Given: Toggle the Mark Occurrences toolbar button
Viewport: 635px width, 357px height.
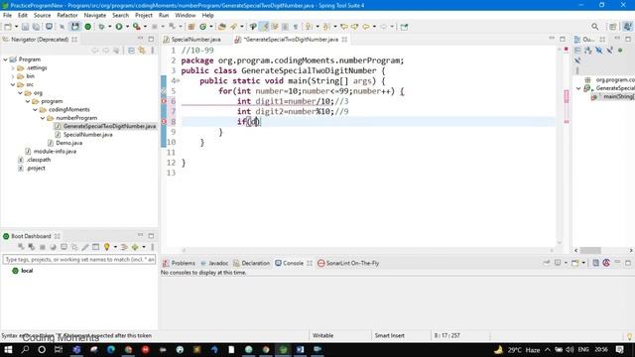Looking at the screenshot, I should click(264, 27).
